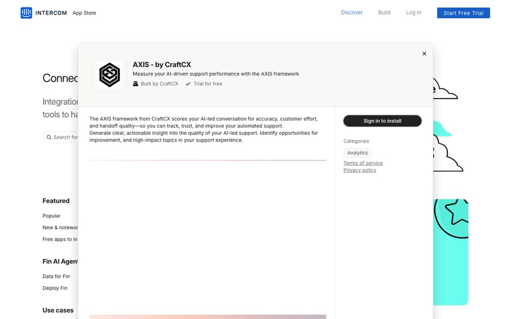
Task: Focus the app Search field
Action: [61, 137]
